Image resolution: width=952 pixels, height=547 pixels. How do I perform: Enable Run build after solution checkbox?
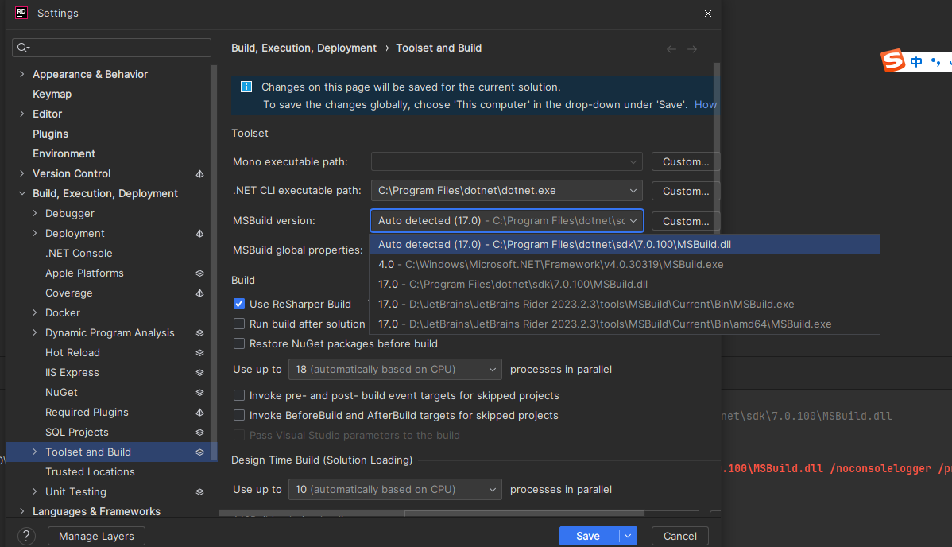point(239,324)
